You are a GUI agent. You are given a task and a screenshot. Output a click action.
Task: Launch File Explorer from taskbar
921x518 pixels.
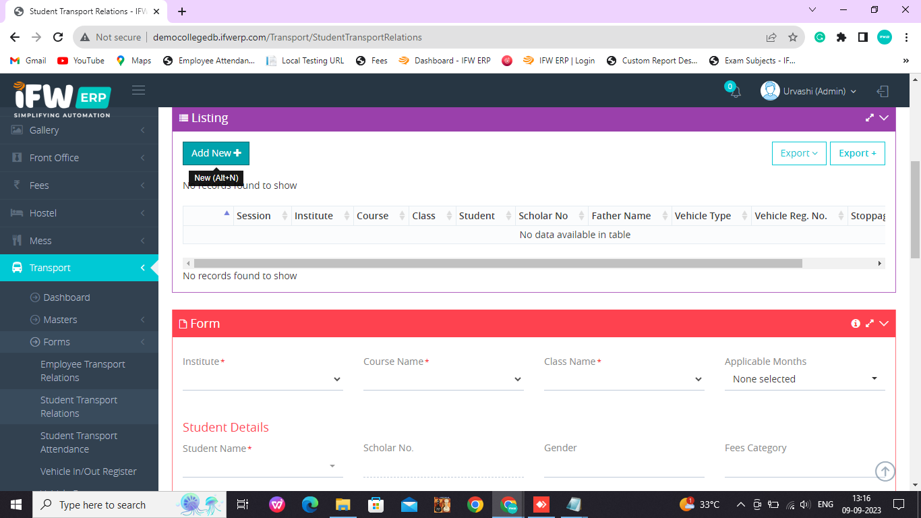click(x=343, y=505)
